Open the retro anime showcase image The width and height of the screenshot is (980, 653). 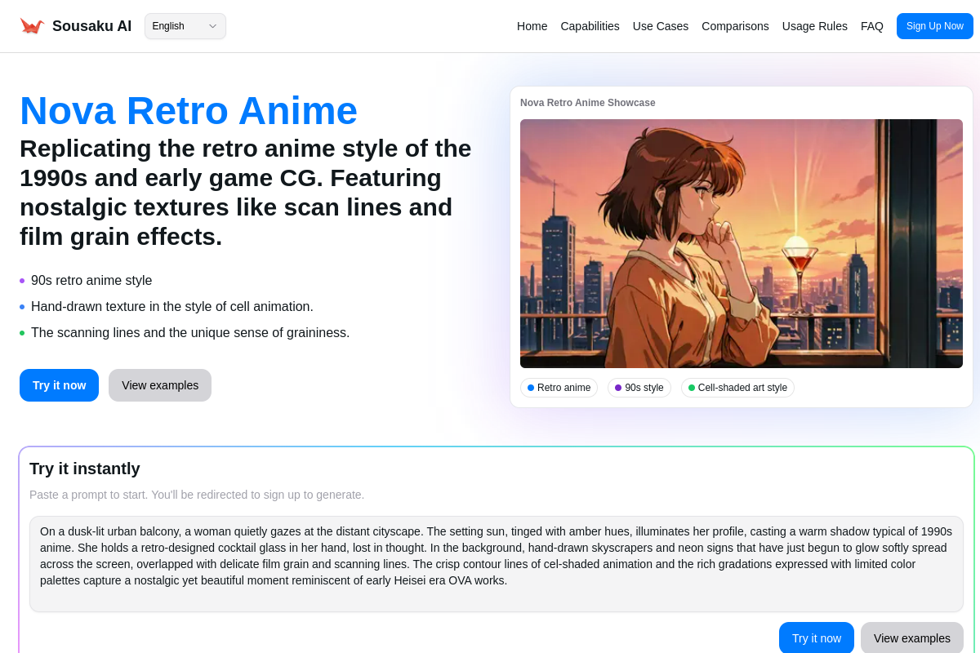click(x=741, y=243)
